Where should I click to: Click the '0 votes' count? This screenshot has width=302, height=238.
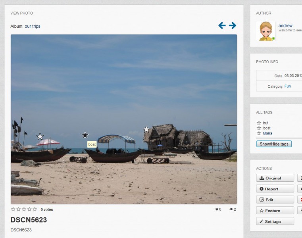pyautogui.click(x=46, y=209)
